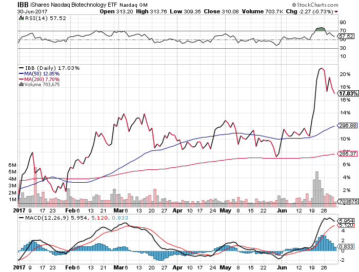Click the boxed 5.954 MACD tag
The image size is (359, 272).
(346, 221)
